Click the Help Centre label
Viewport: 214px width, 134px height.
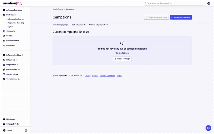point(11,119)
